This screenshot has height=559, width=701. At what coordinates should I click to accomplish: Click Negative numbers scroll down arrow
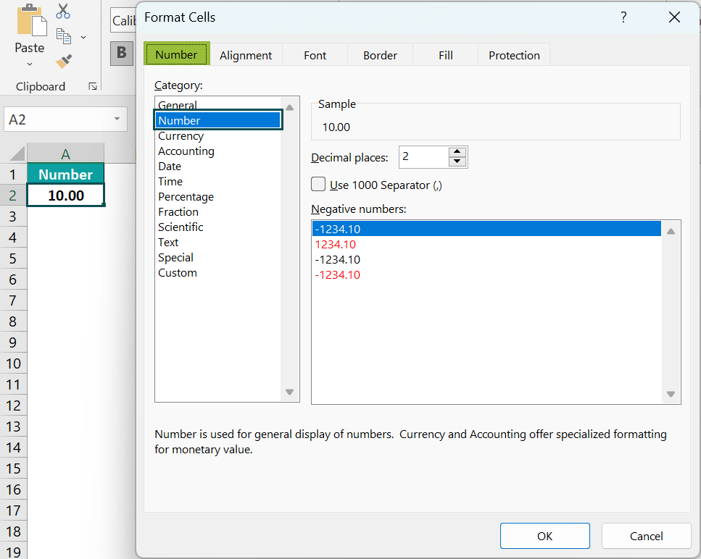coord(671,394)
